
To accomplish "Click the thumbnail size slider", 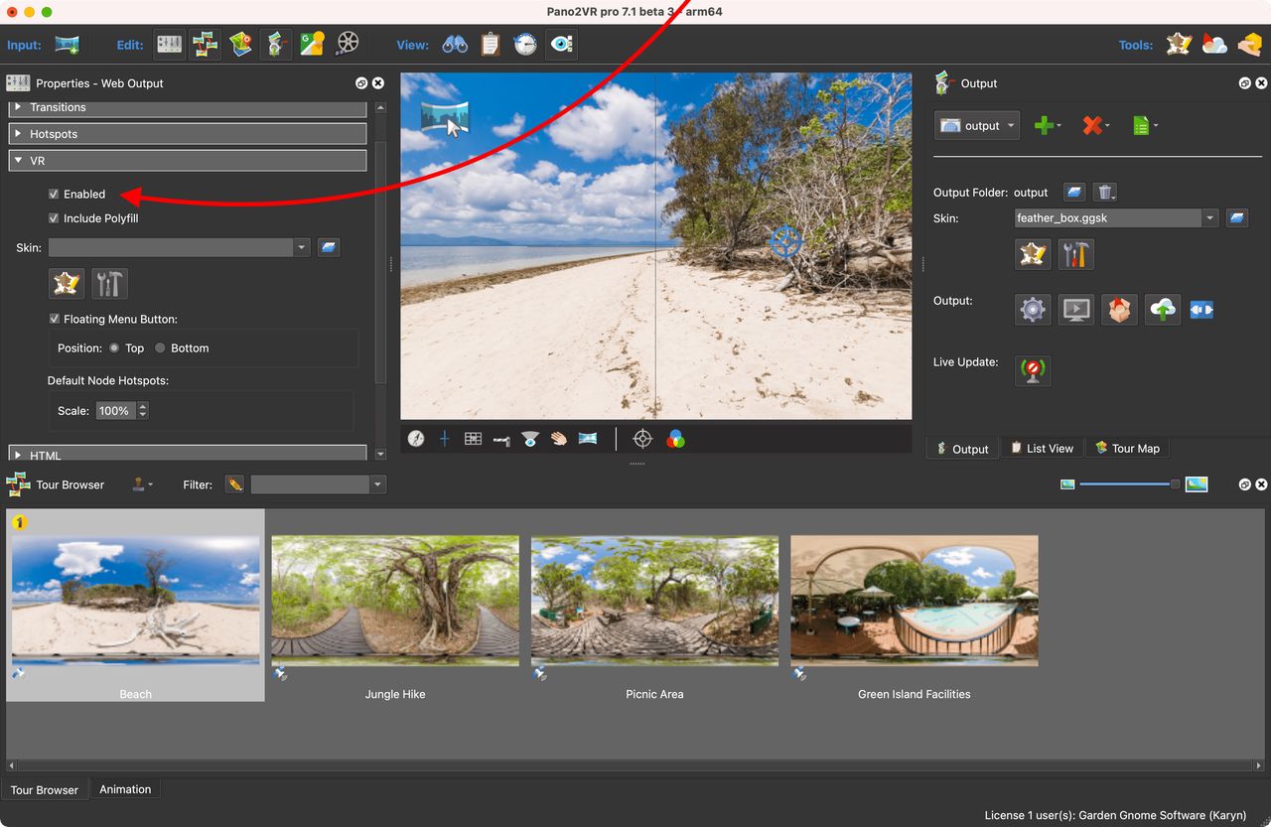I will [1127, 484].
